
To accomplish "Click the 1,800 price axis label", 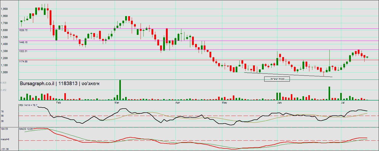I will point(4,16).
